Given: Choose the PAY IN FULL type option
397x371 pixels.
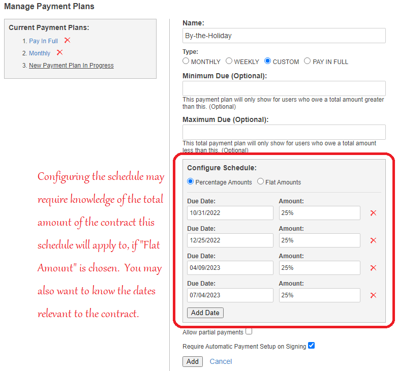Looking at the screenshot, I should pyautogui.click(x=307, y=61).
